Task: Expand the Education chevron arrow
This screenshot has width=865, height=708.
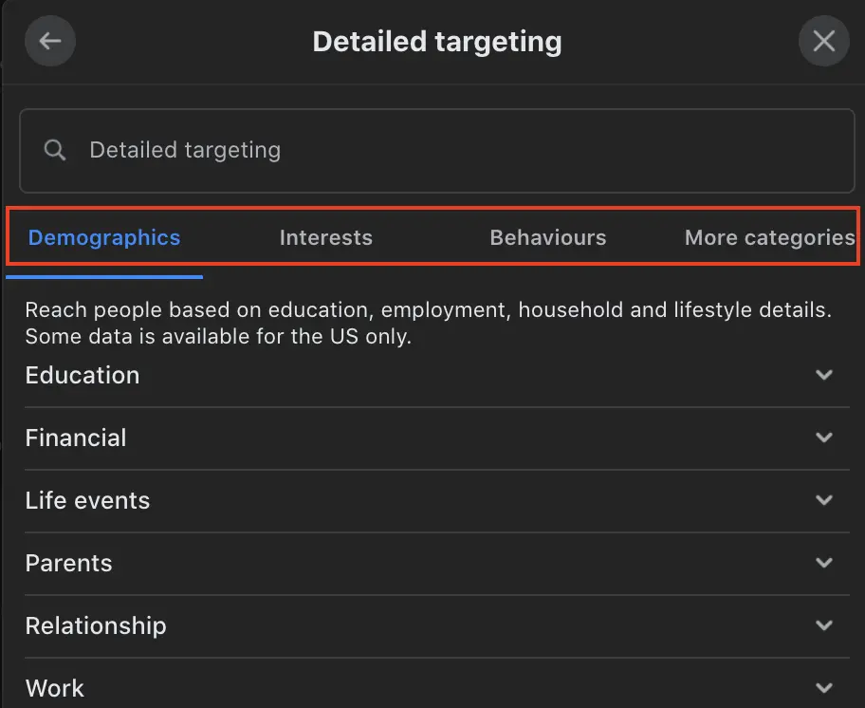Action: (824, 375)
